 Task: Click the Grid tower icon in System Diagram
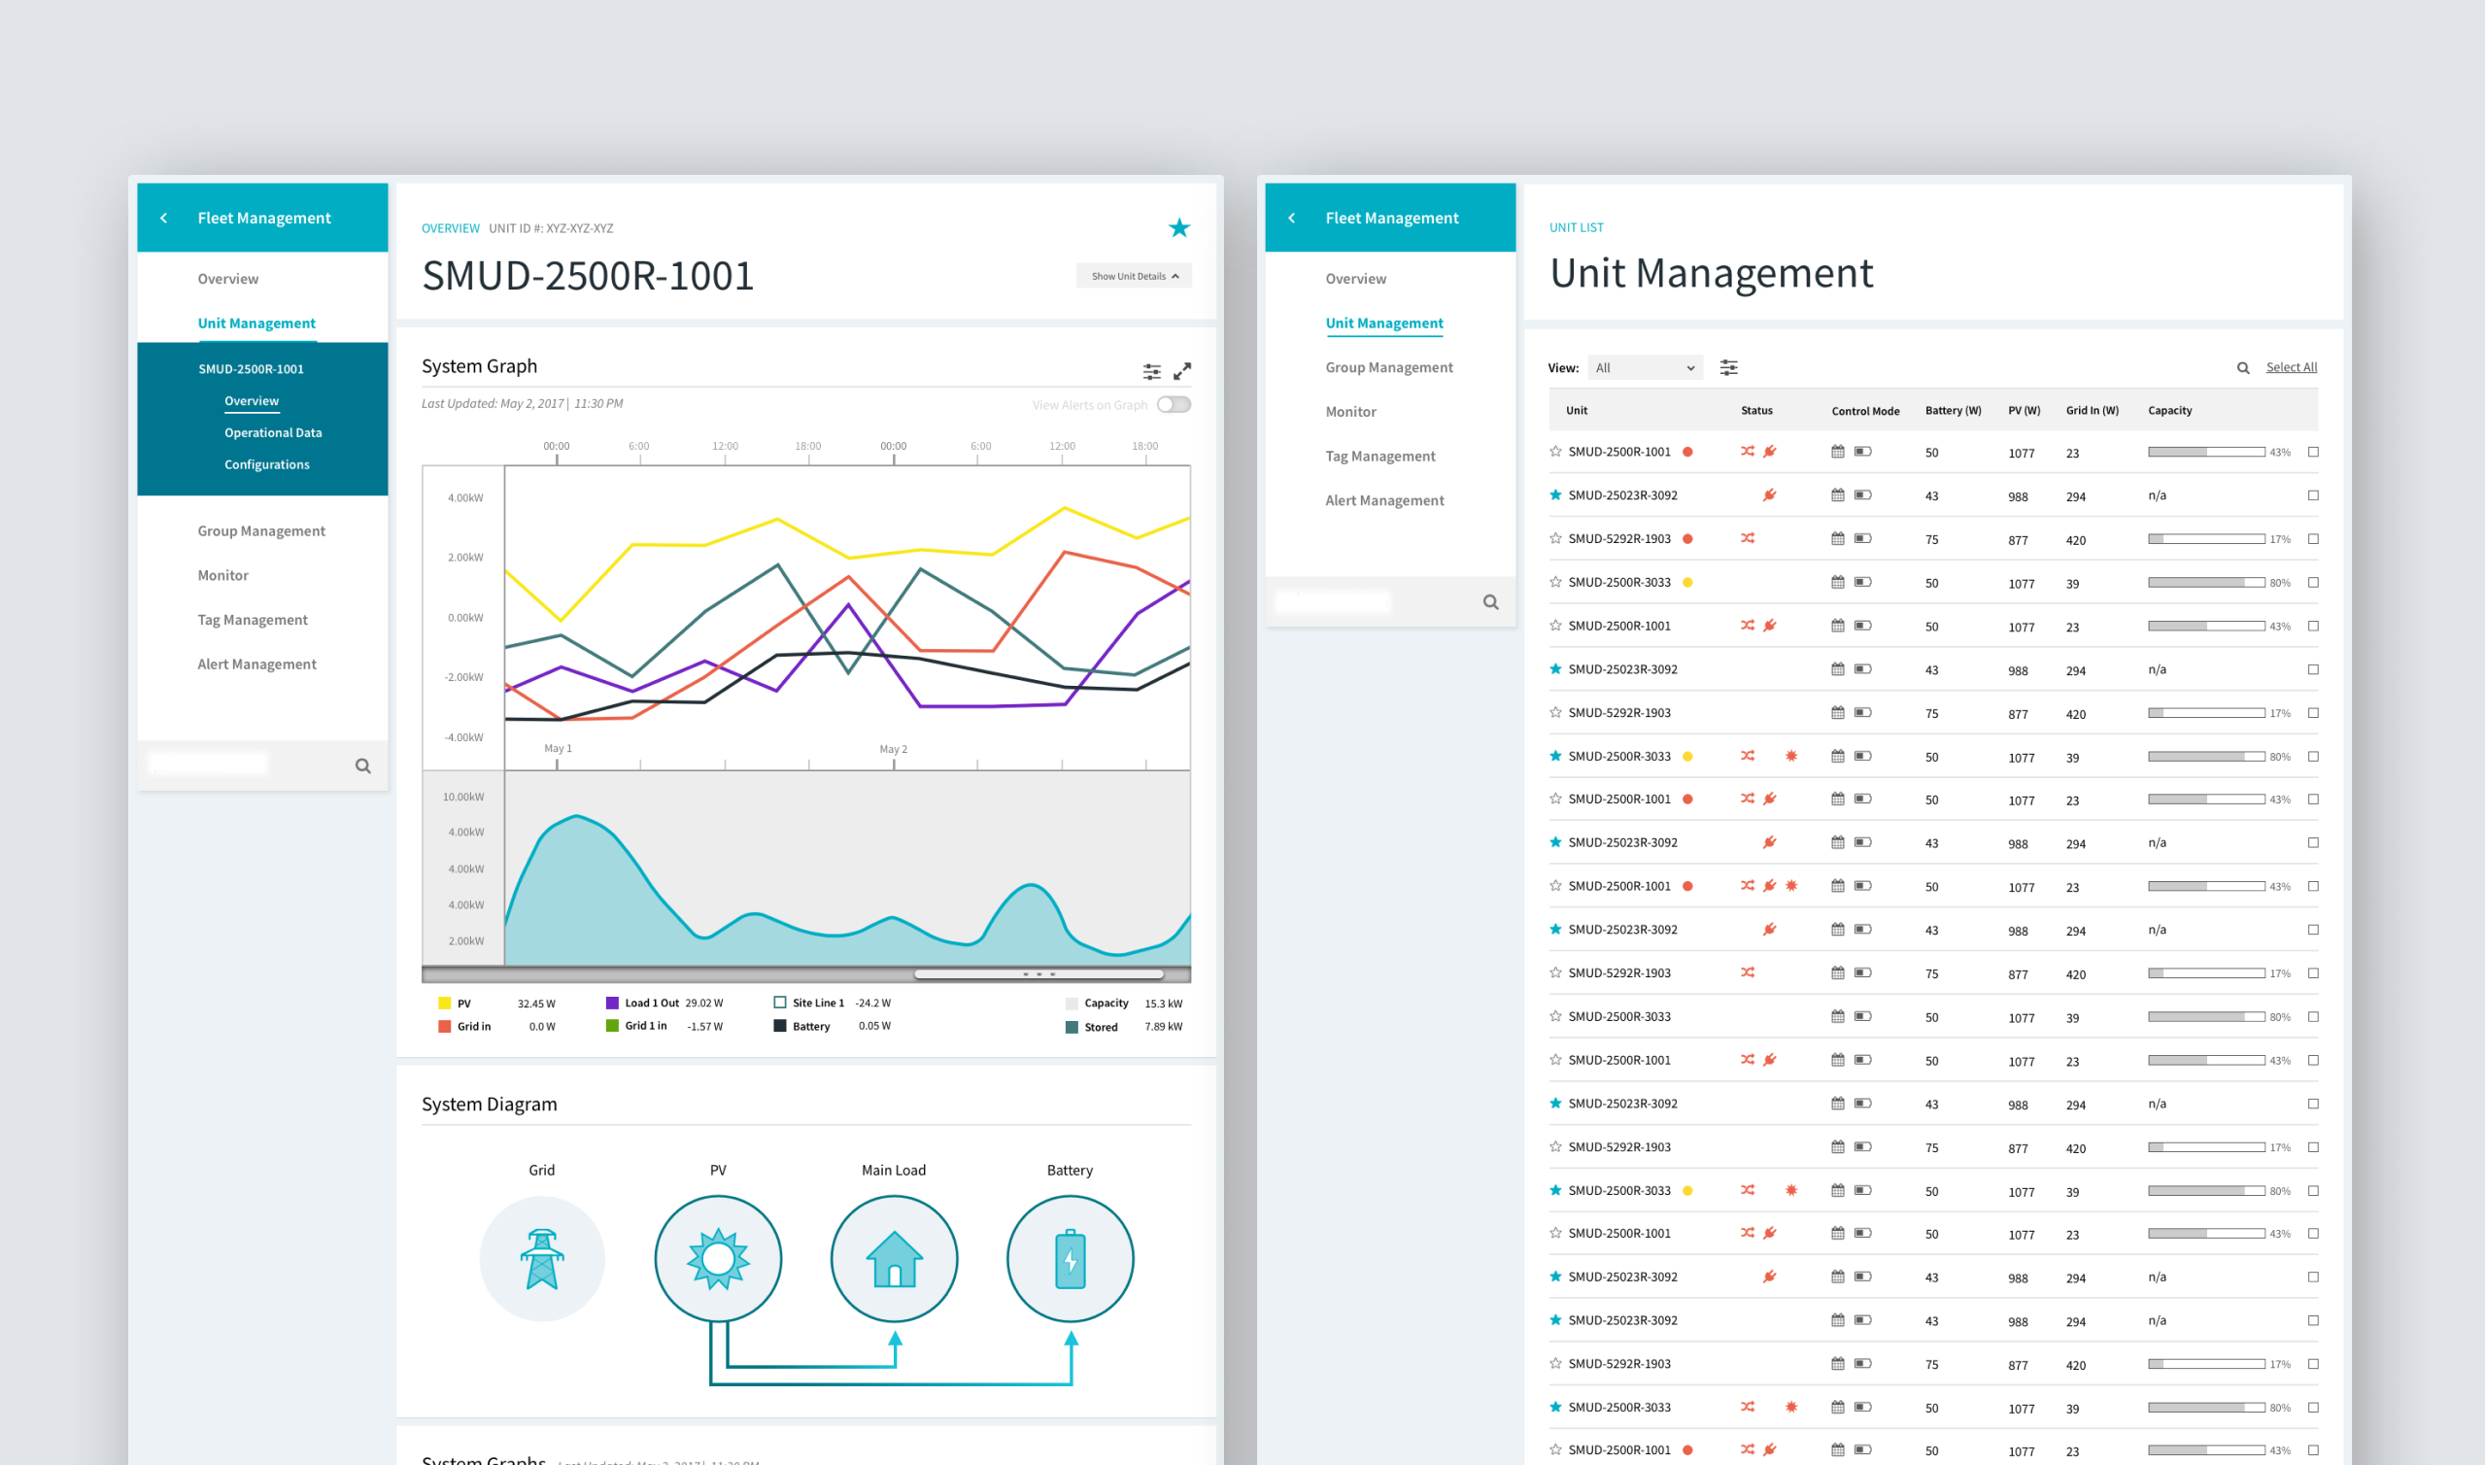tap(542, 1259)
